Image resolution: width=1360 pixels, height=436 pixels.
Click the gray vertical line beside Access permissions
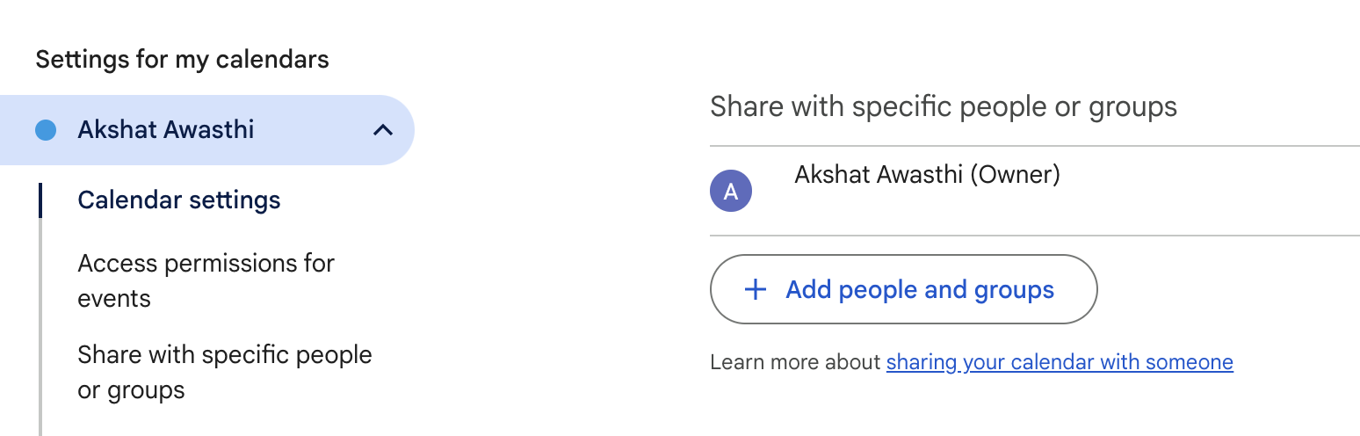click(40, 280)
